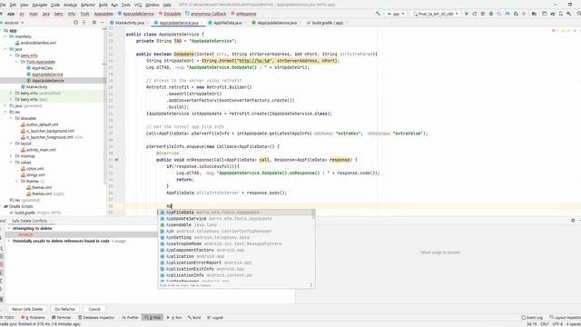Collapse the manifests folder
Viewport: 581px width, 327px height.
tap(5, 36)
